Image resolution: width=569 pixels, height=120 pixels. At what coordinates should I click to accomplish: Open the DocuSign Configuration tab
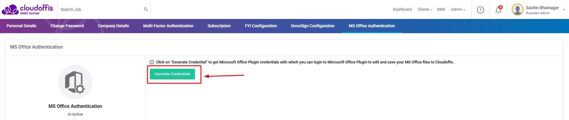[313, 26]
